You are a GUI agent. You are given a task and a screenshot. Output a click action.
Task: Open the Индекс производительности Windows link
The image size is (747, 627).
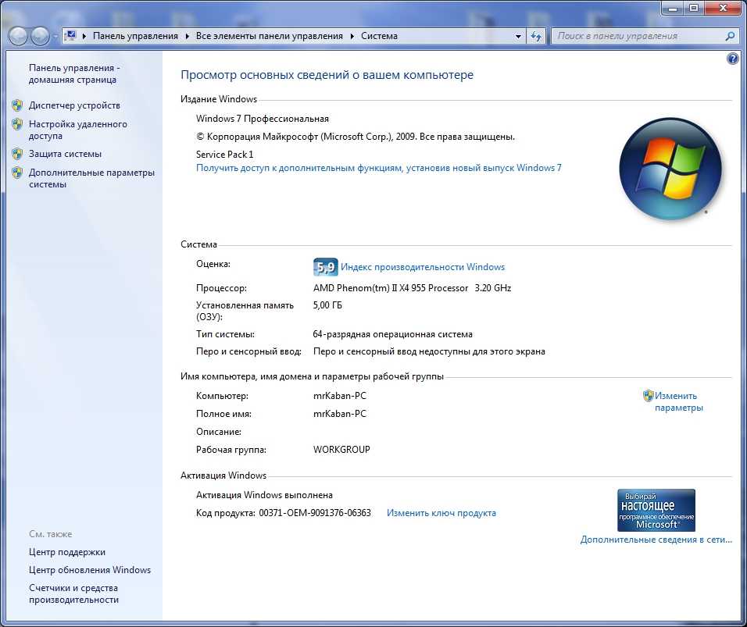click(423, 267)
